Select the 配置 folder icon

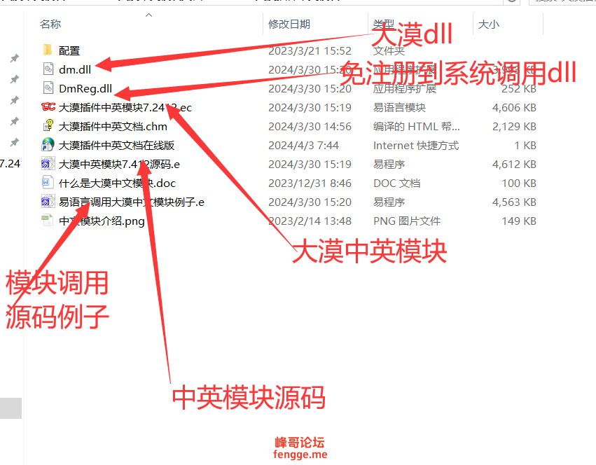coord(48,50)
